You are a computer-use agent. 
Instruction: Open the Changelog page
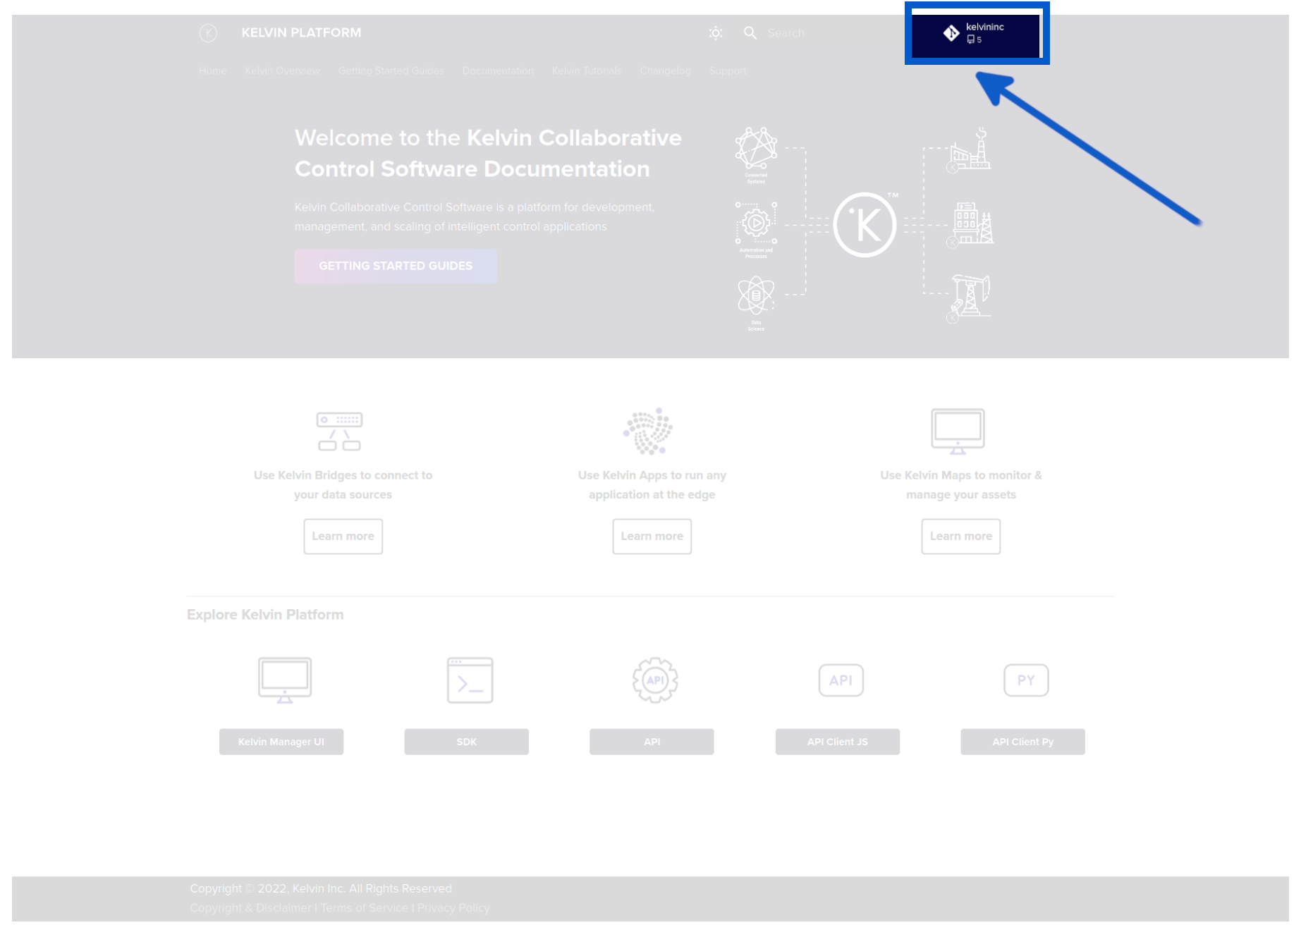pyautogui.click(x=665, y=71)
